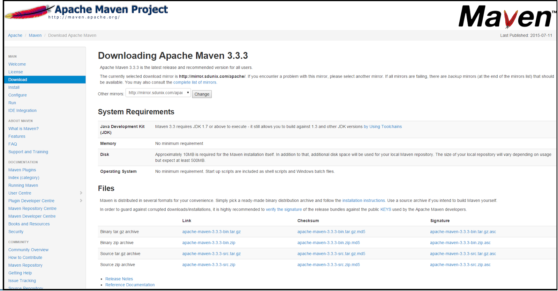Image resolution: width=558 pixels, height=291 pixels.
Task: Open Getting Help link
Action: pos(20,273)
